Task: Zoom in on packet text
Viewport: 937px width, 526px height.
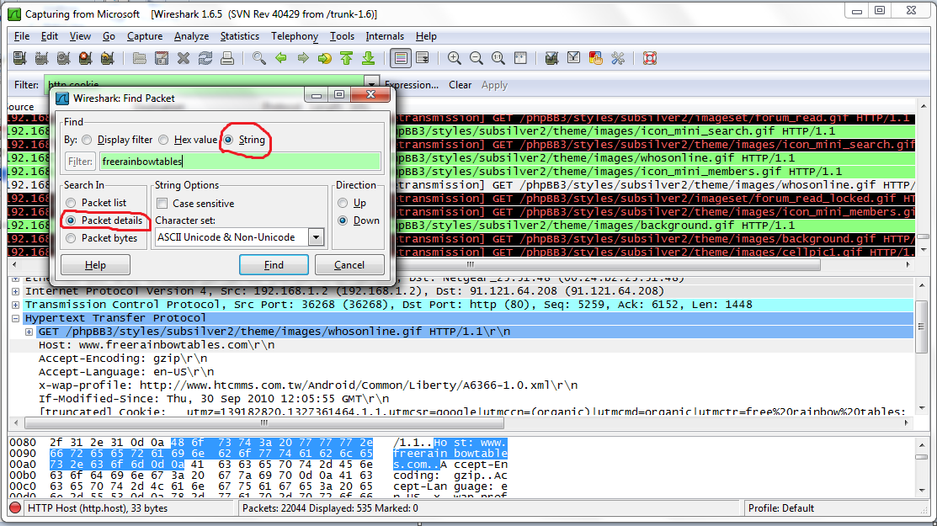Action: pos(454,58)
